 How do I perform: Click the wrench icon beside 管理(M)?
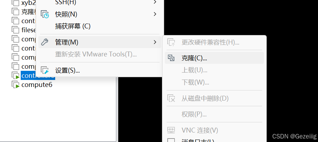45,42
